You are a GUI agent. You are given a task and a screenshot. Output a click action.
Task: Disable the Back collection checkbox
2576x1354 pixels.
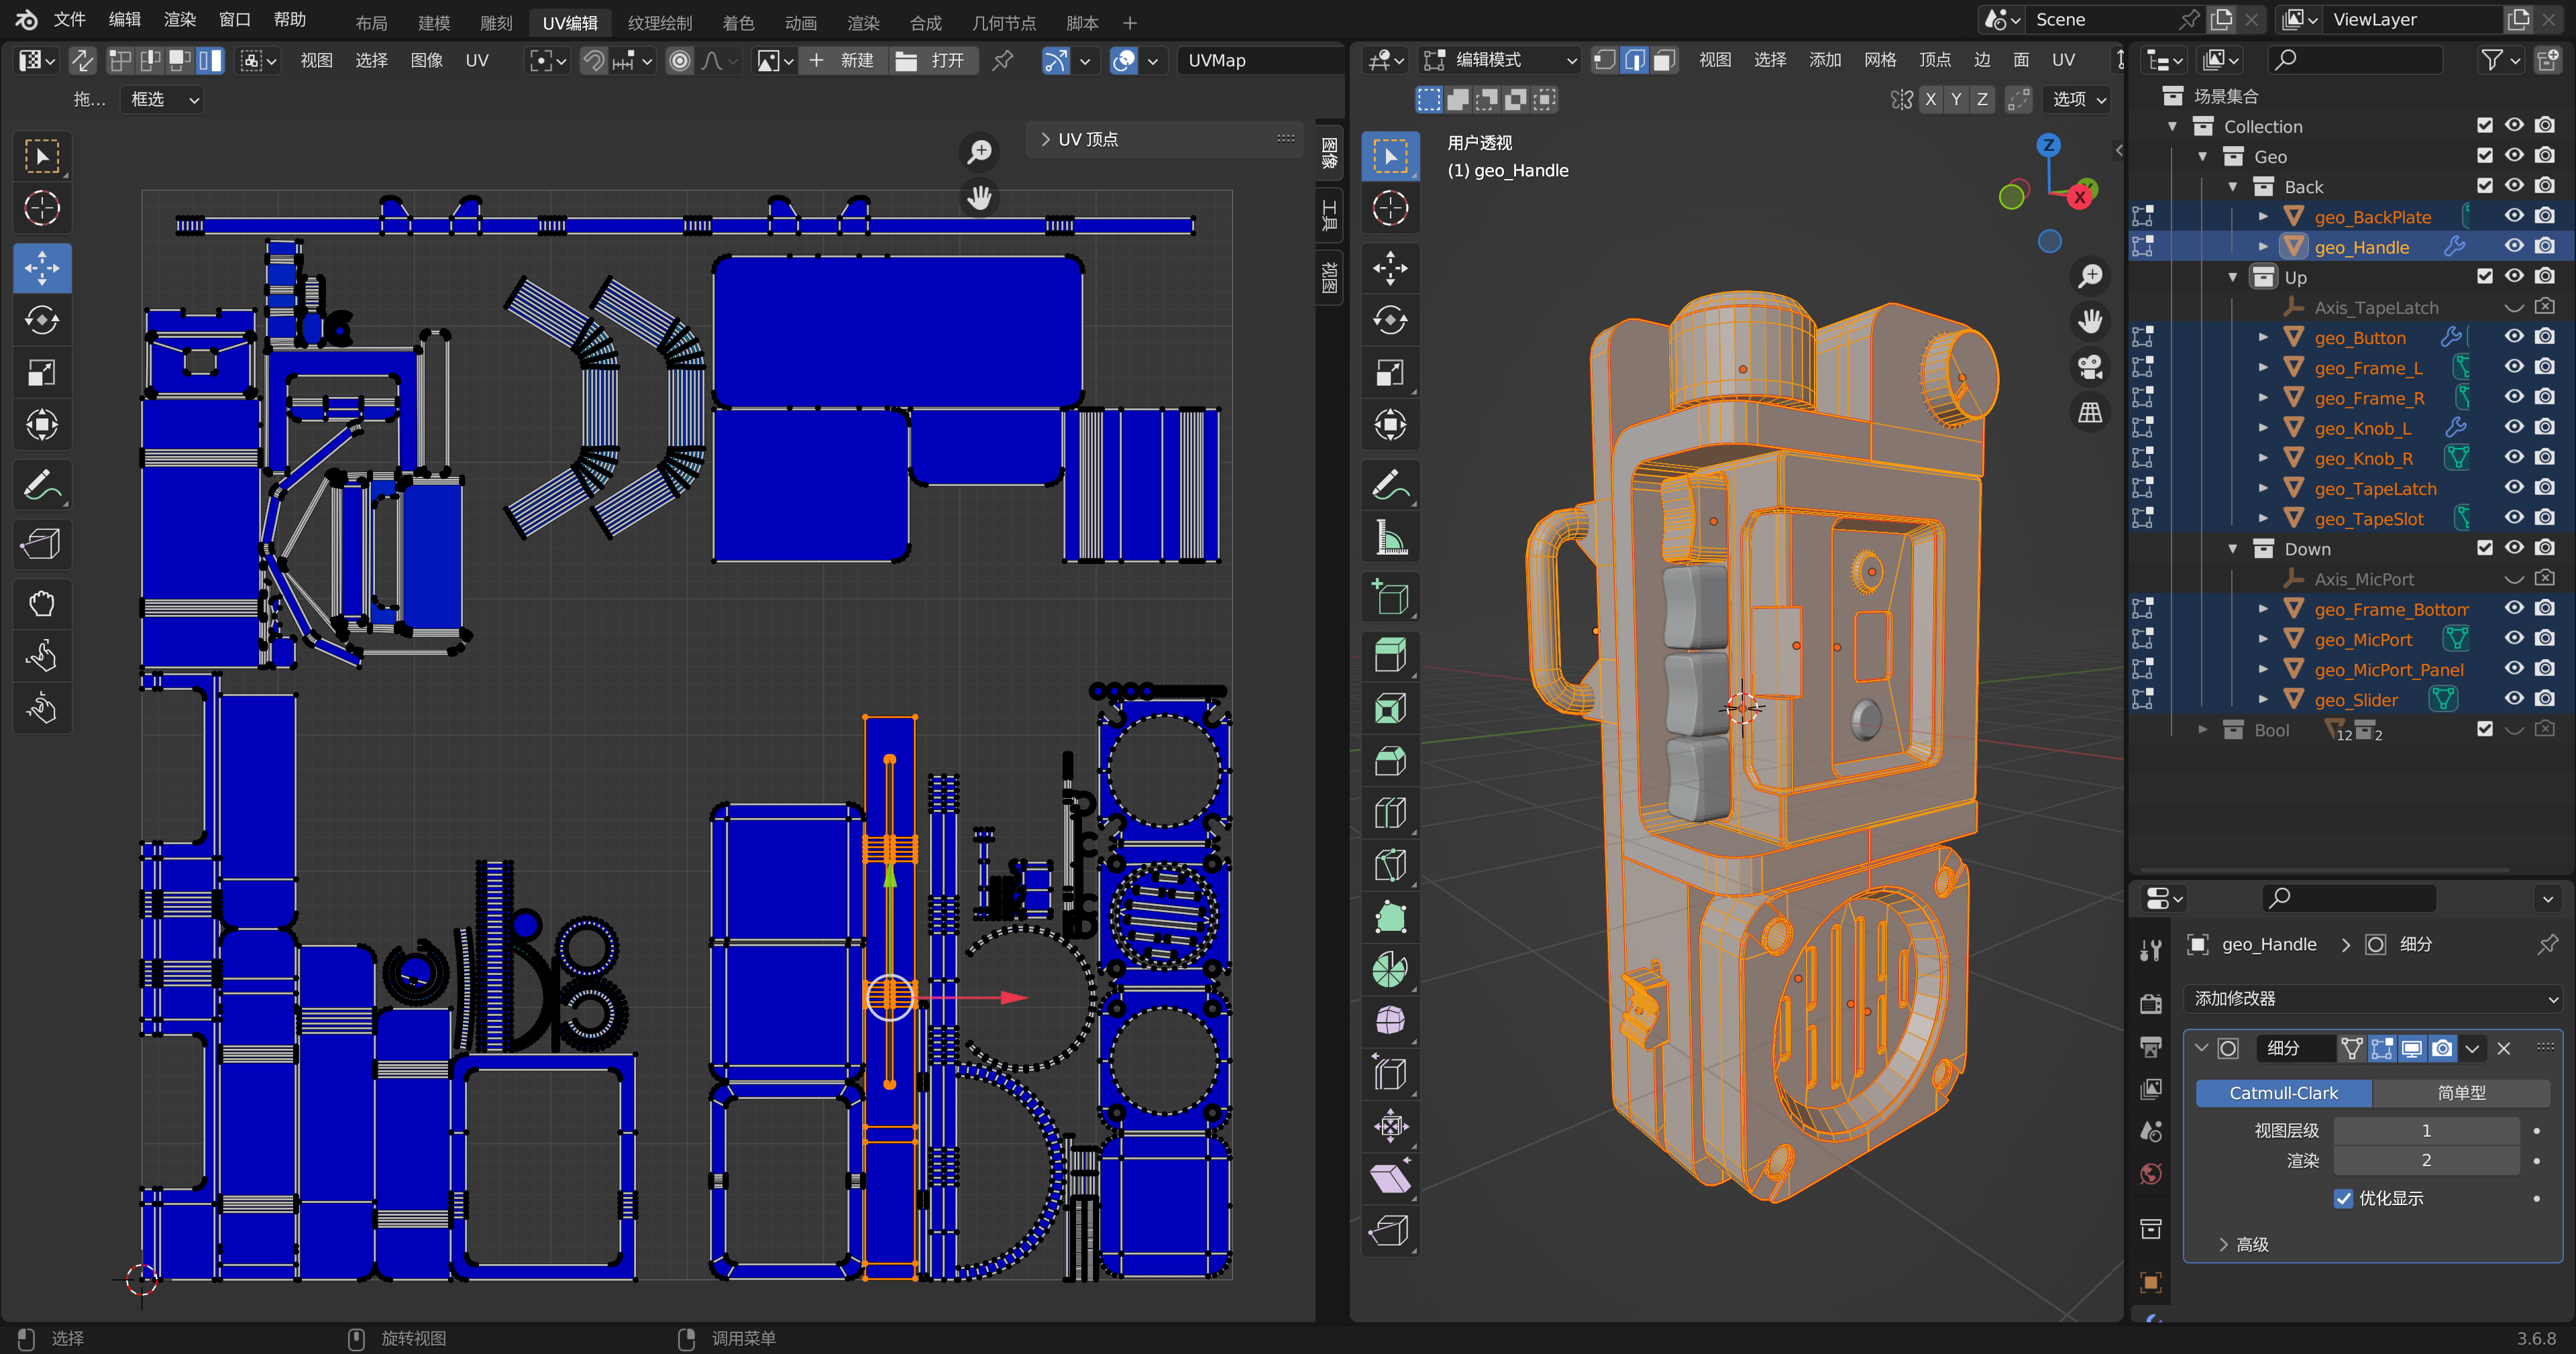[x=2484, y=186]
